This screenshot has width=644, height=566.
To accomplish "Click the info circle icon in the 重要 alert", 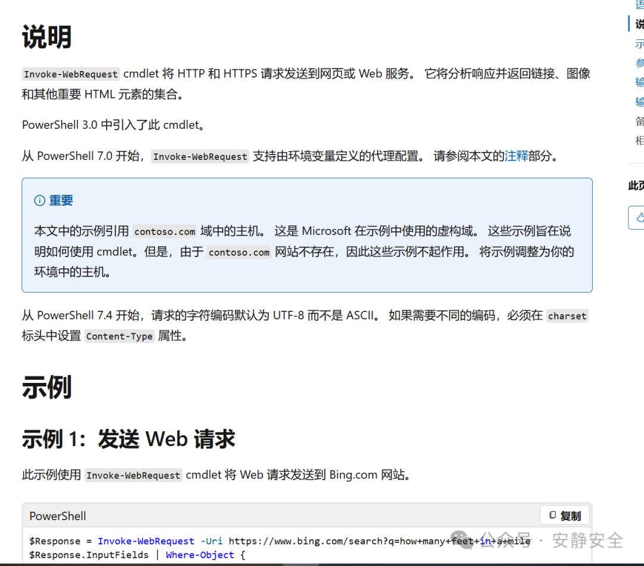I will click(x=40, y=200).
